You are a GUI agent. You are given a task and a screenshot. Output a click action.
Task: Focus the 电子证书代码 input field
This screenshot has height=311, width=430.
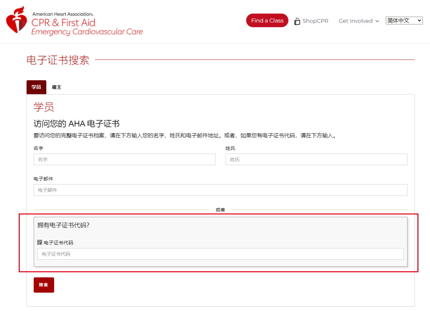pyautogui.click(x=221, y=254)
